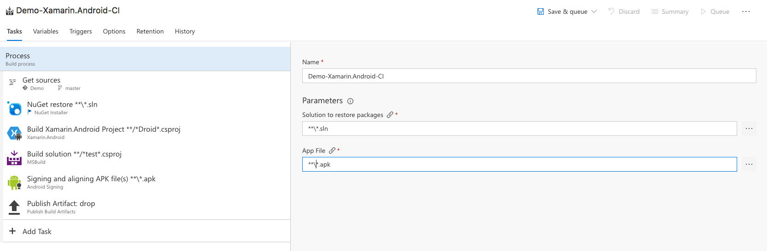Switch to the Tasks tab
The width and height of the screenshot is (767, 251).
(x=14, y=31)
